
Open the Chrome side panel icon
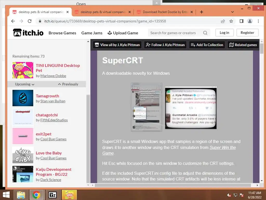coord(241,21)
